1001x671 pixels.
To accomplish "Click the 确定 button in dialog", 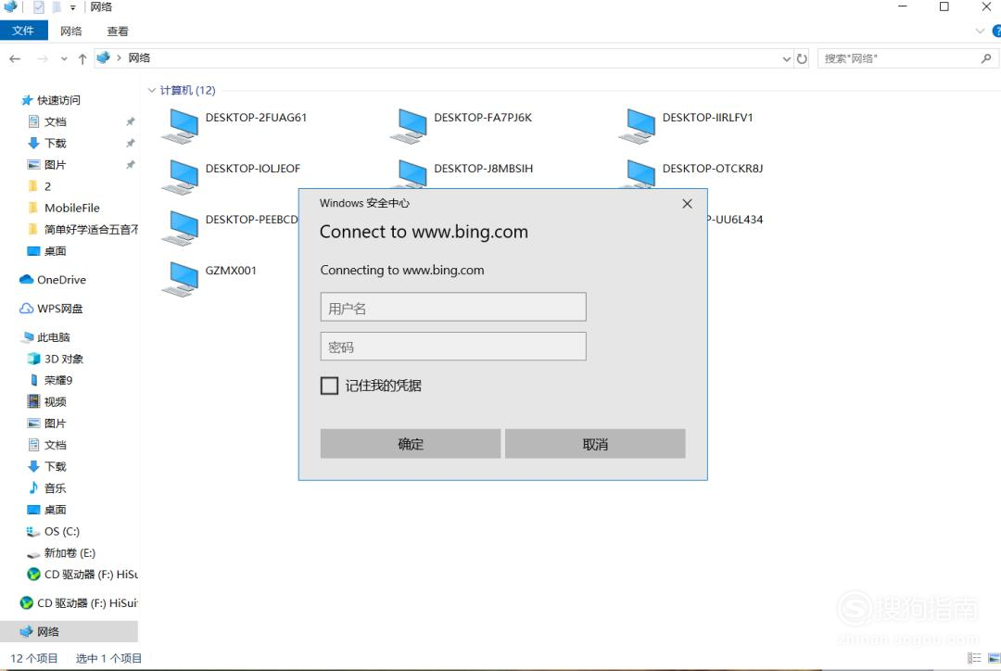I will [411, 444].
